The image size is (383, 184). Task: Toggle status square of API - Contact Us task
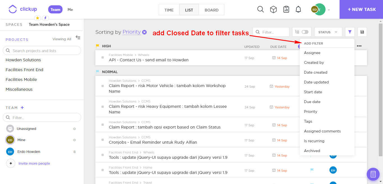(x=103, y=57)
